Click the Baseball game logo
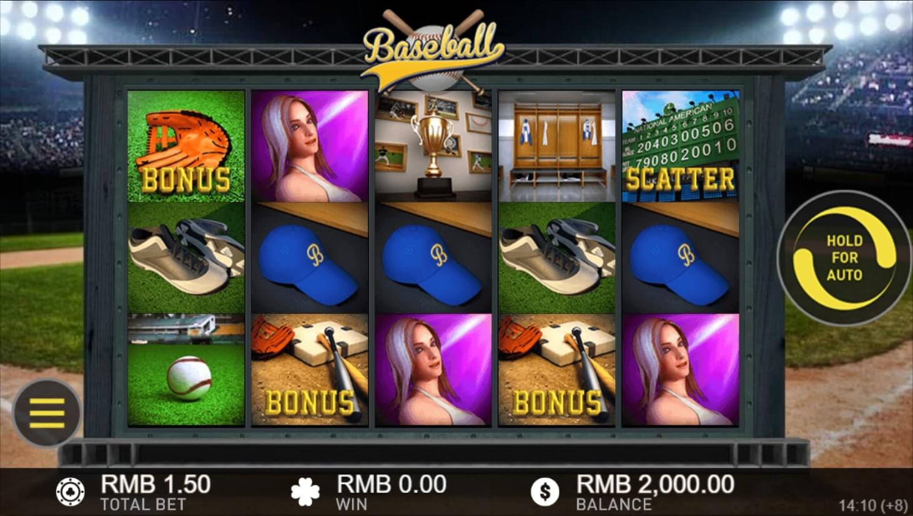This screenshot has width=913, height=516. pos(433,51)
